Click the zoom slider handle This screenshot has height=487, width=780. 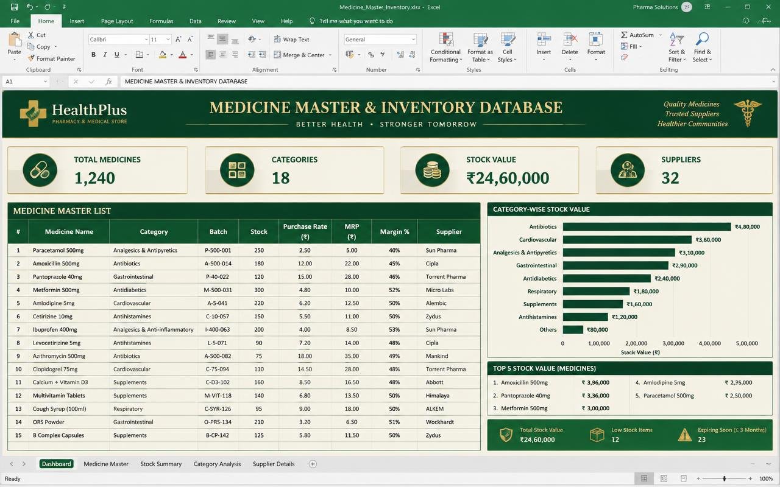pyautogui.click(x=724, y=479)
